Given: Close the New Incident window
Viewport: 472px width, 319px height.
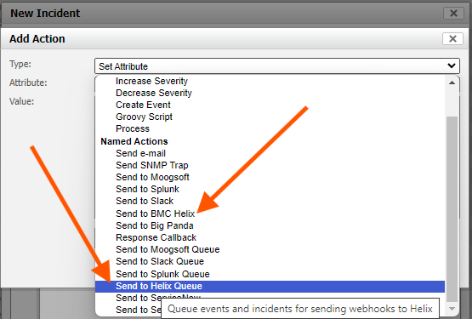Looking at the screenshot, I should [x=453, y=13].
